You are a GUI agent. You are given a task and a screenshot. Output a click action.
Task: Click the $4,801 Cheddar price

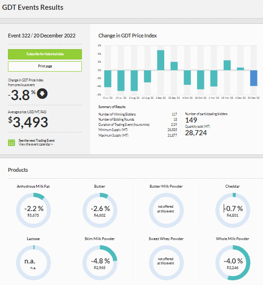(x=233, y=215)
